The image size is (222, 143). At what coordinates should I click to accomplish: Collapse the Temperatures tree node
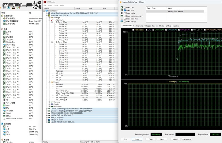click(x=49, y=20)
